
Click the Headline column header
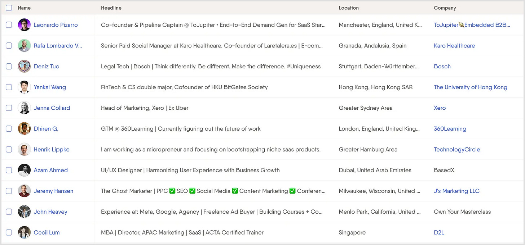point(111,8)
